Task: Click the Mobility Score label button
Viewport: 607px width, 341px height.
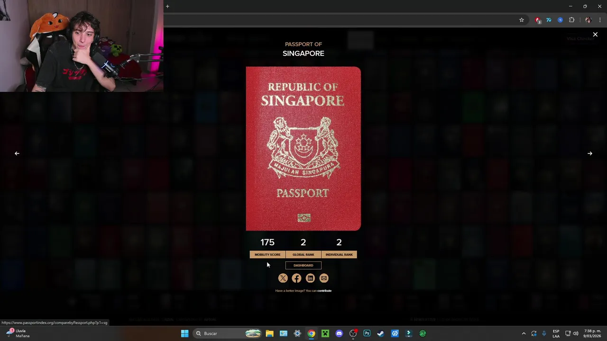Action: [x=267, y=255]
